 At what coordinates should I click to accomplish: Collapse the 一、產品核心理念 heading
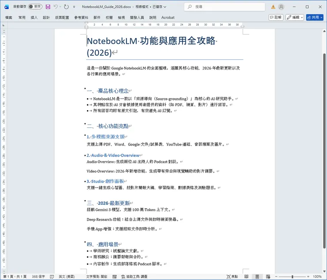(x=85, y=88)
